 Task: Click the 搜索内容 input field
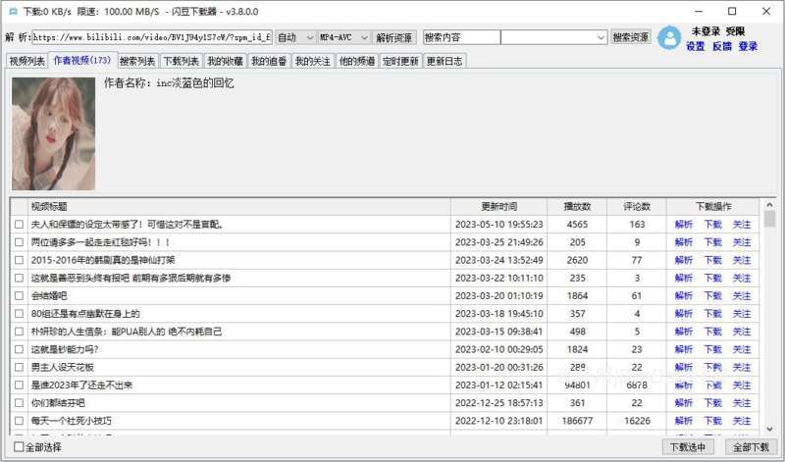[461, 37]
